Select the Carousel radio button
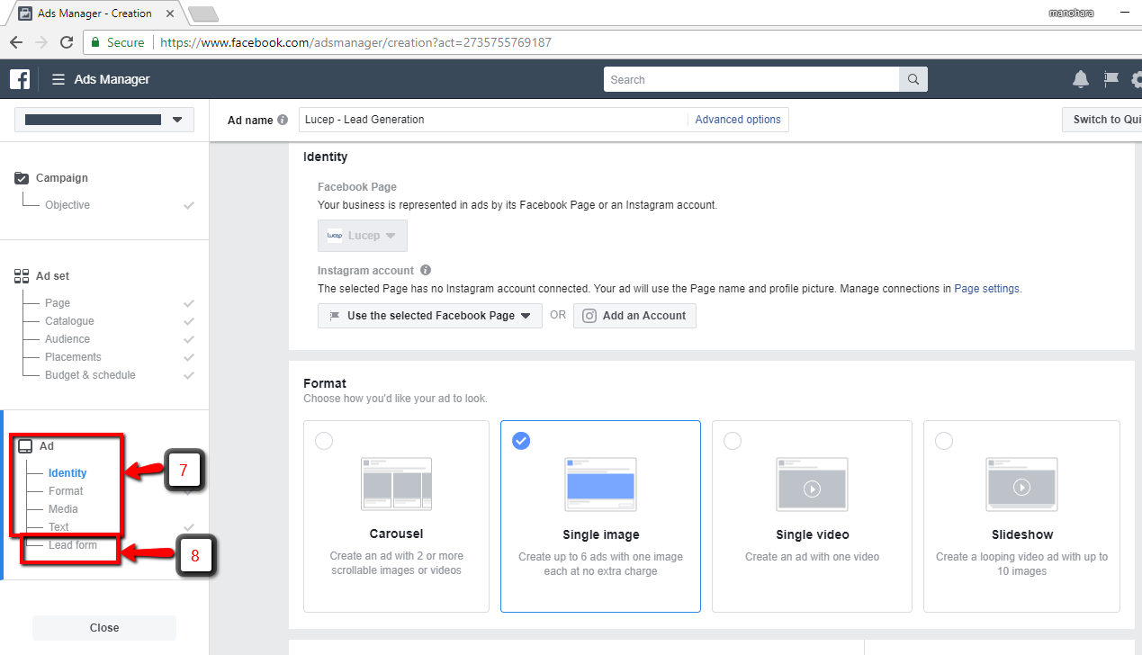 coord(324,441)
